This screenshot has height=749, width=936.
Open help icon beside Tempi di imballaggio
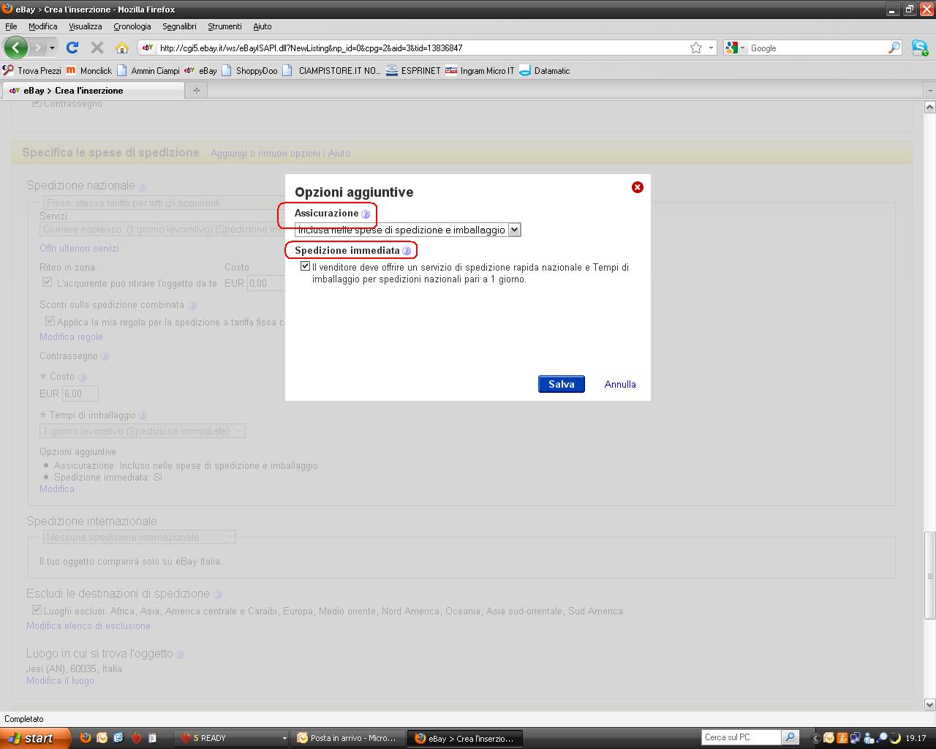click(143, 415)
